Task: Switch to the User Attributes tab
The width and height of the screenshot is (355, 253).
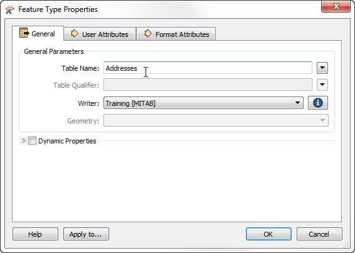Action: (100, 34)
